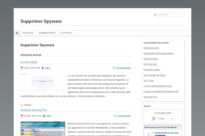Open the Qvo6 screenshot thumbnail
The image size is (205, 136).
tap(43, 82)
